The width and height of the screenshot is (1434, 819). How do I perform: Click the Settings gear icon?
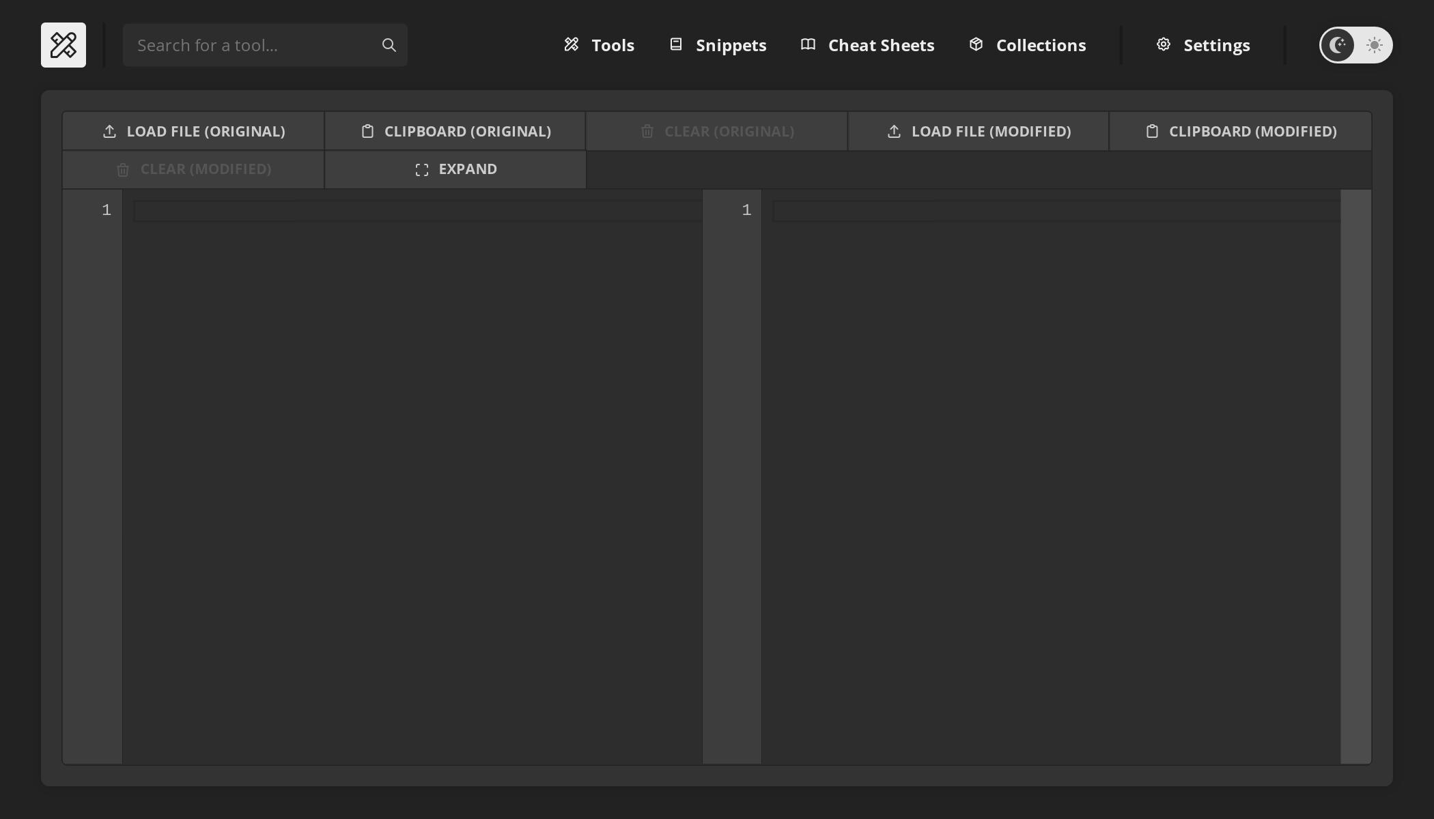pyautogui.click(x=1163, y=44)
